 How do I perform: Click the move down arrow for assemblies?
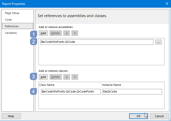pos(75,33)
